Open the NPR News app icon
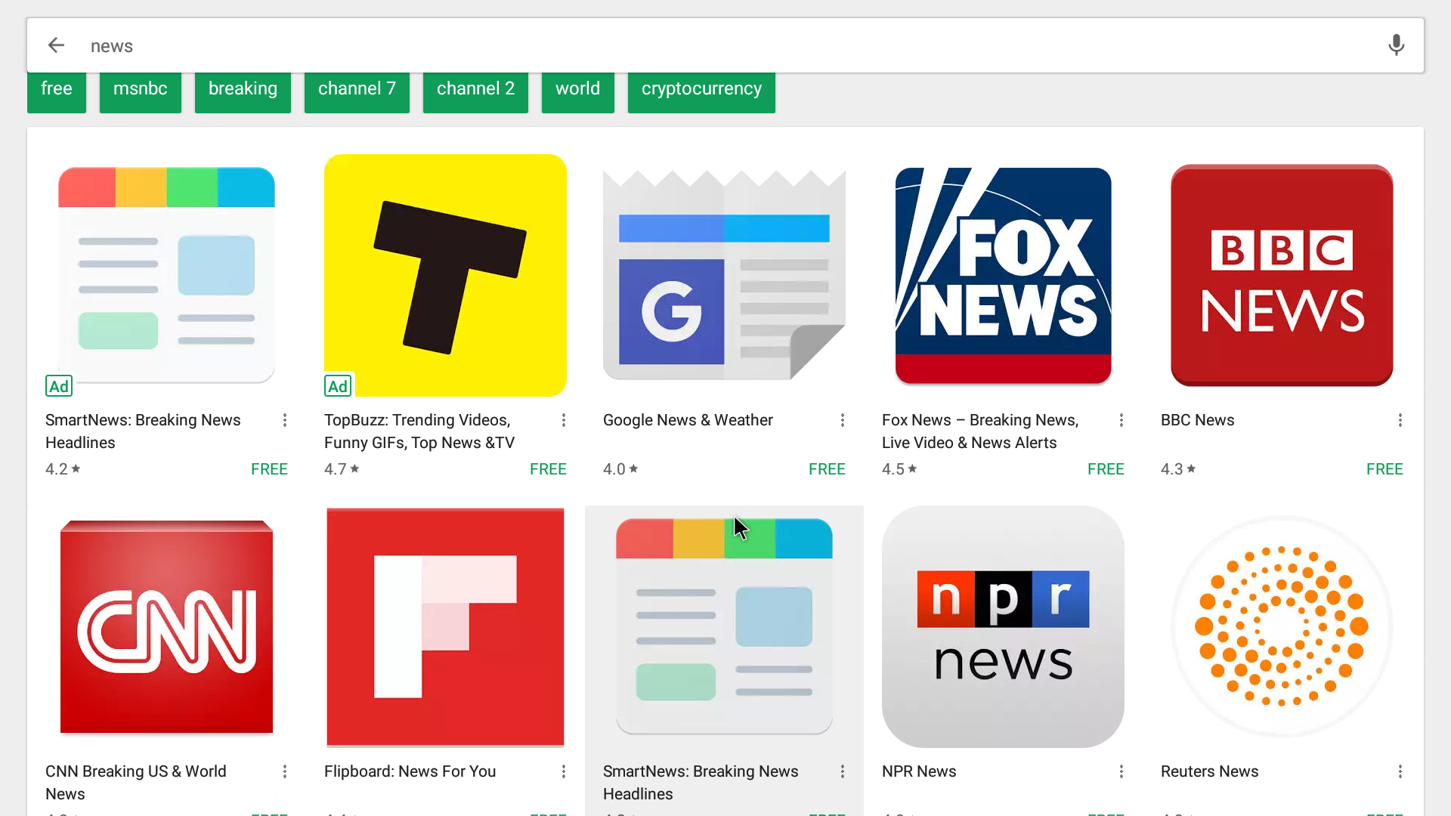1451x816 pixels. tap(1003, 626)
